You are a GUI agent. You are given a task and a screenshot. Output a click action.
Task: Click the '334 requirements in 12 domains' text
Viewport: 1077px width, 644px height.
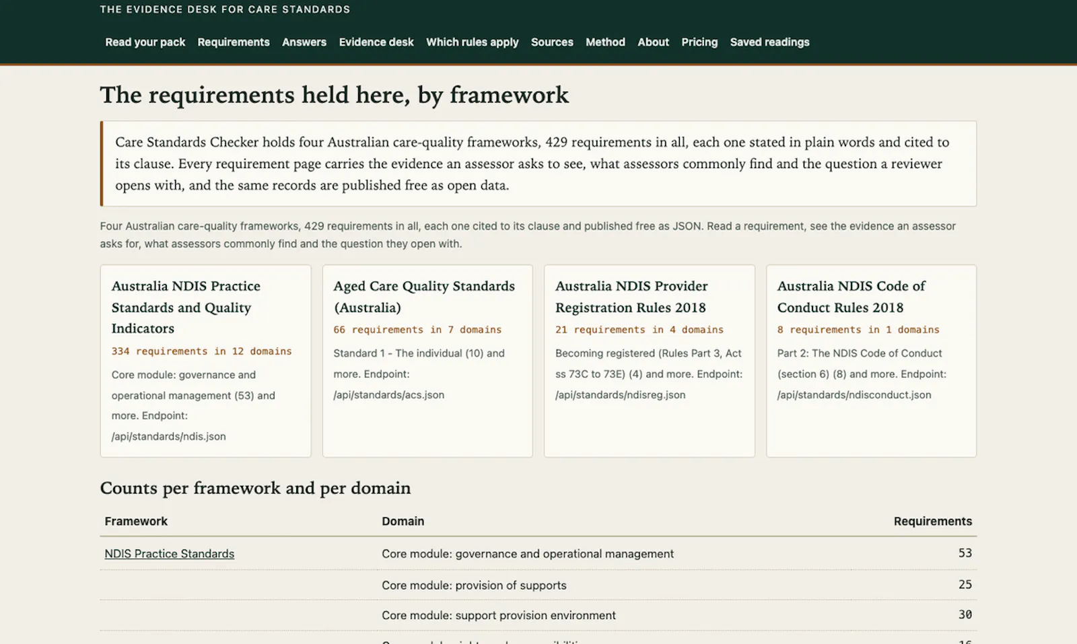pos(202,351)
